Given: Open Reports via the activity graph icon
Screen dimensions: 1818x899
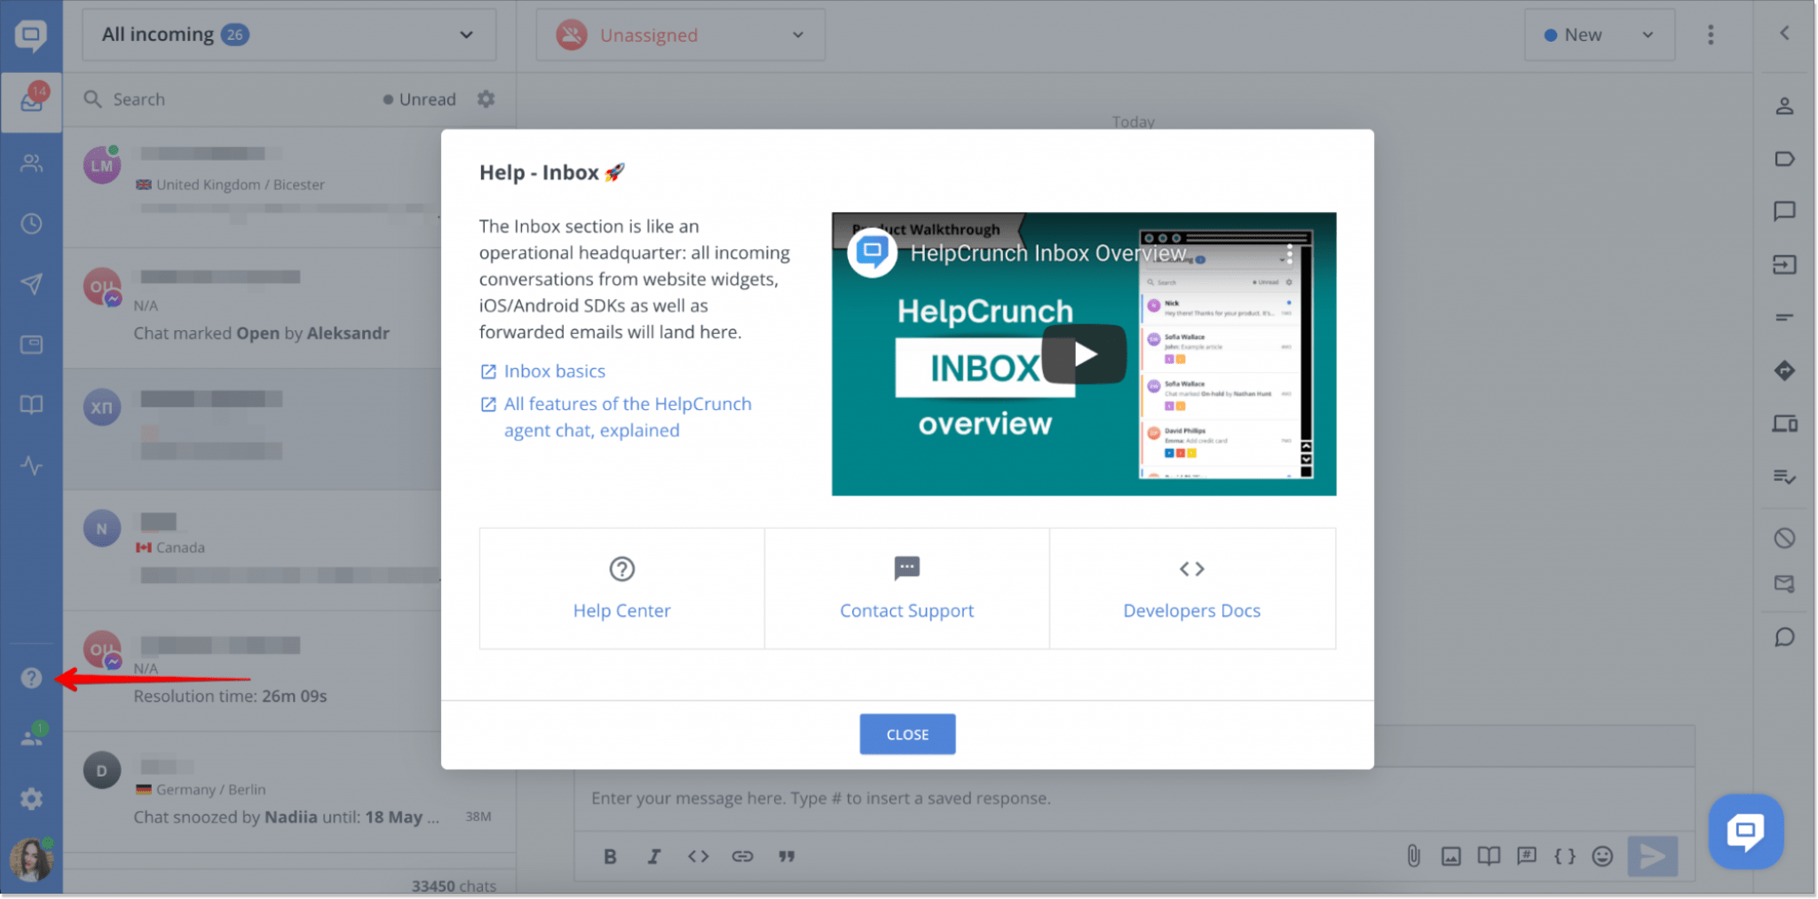Looking at the screenshot, I should 31,465.
